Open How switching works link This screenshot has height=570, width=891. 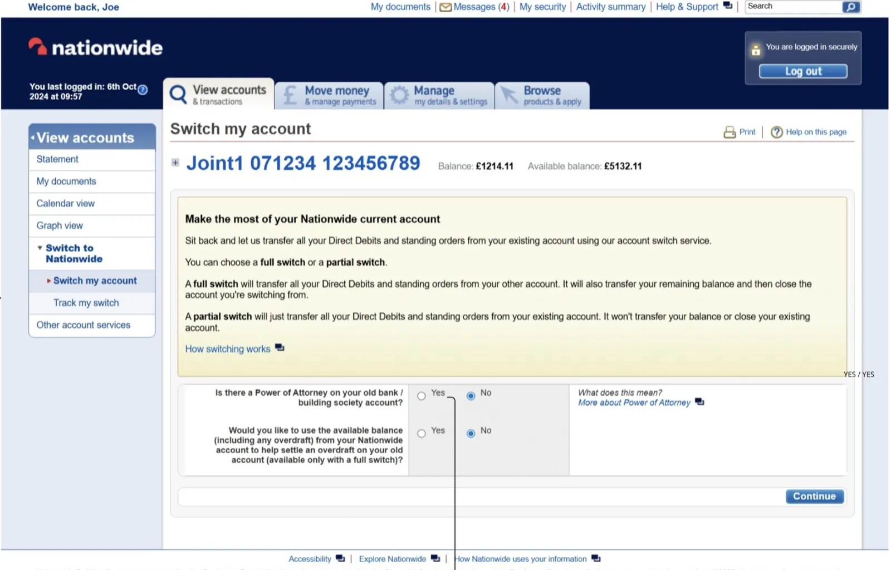click(x=228, y=349)
